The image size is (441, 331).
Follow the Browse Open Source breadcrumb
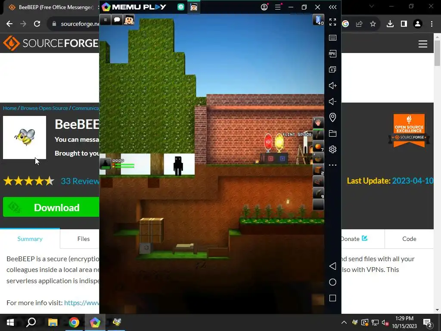[x=44, y=108]
